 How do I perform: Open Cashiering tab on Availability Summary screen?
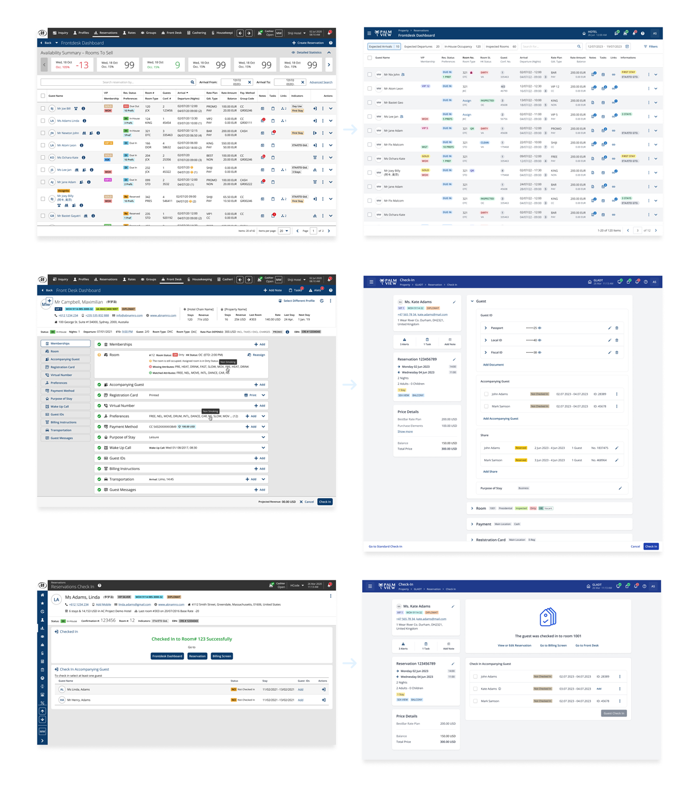pos(197,33)
